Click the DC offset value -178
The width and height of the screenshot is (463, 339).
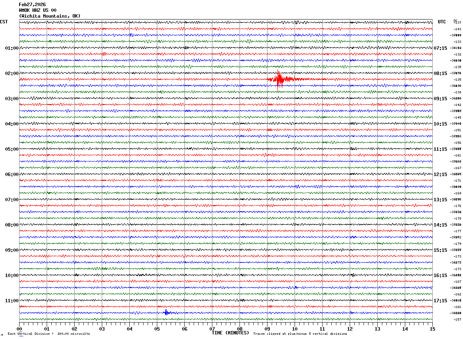[457, 218]
